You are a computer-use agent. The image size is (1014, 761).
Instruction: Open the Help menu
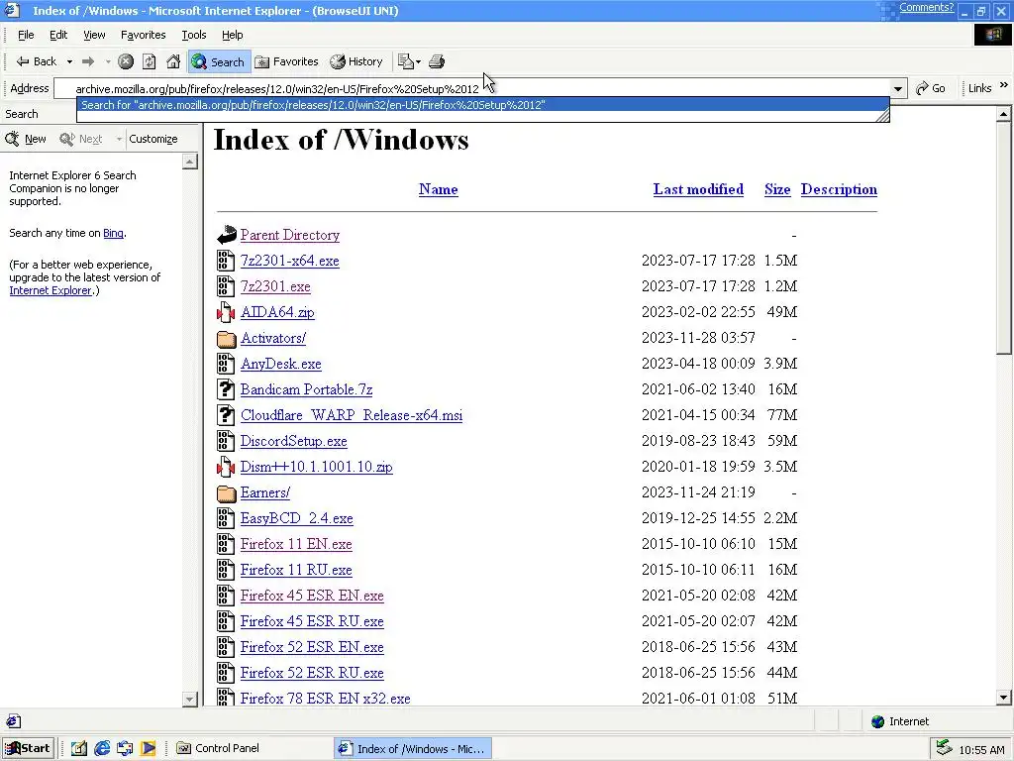(x=232, y=35)
